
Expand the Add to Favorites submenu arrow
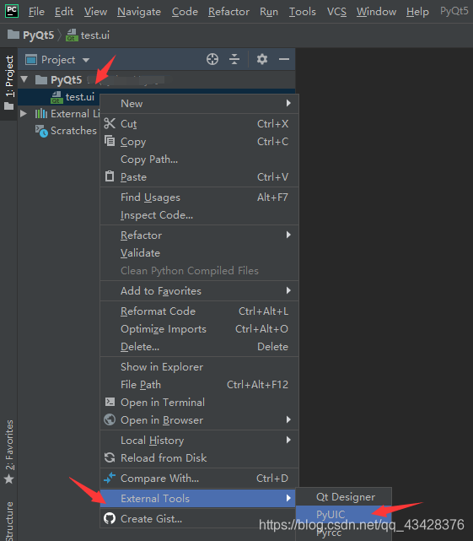288,290
